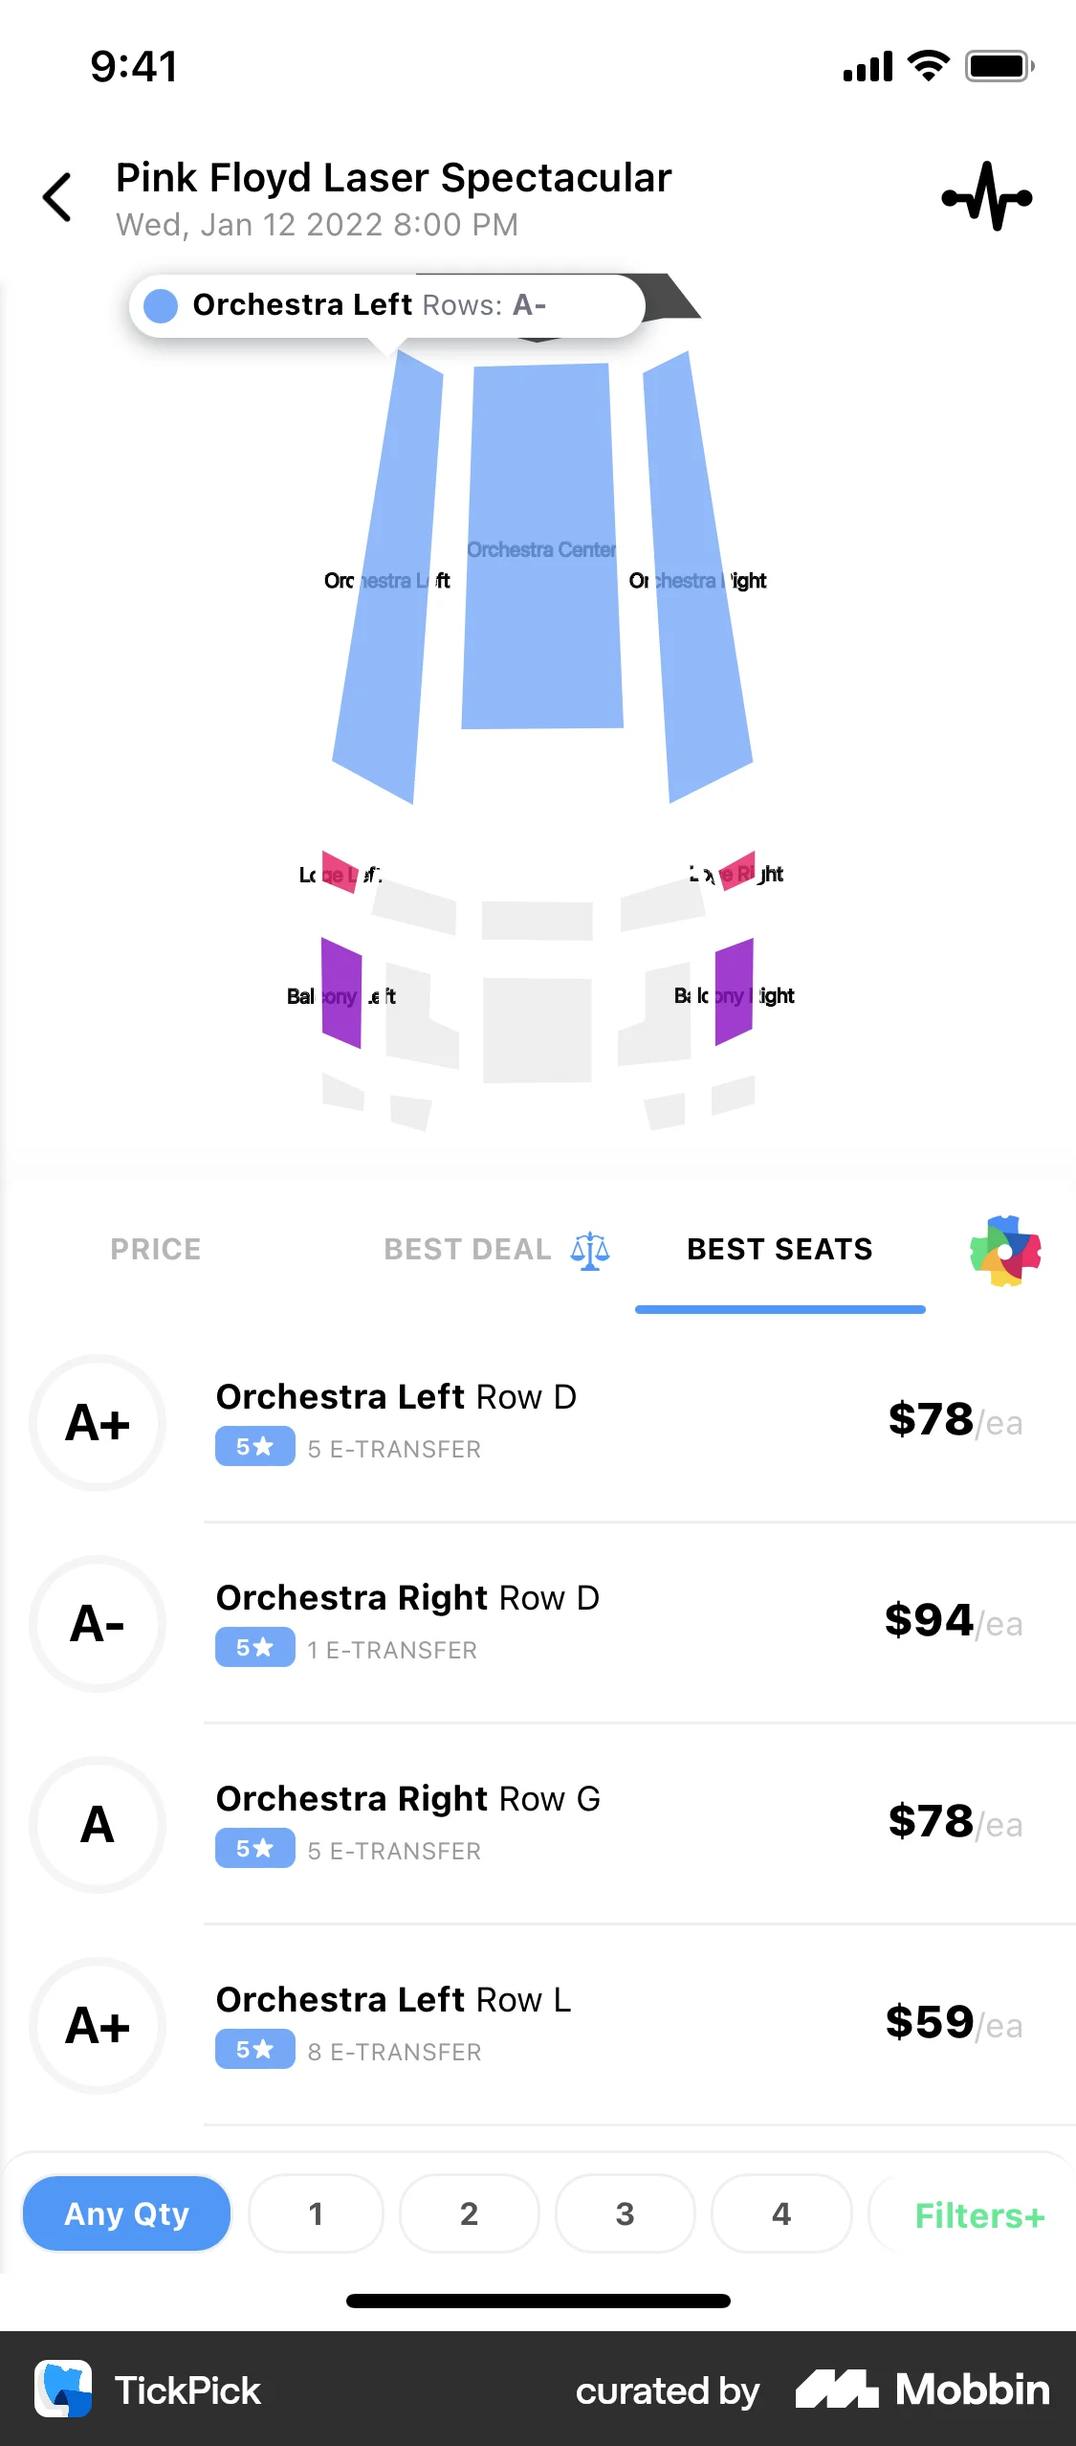
Task: Tap the Best Deal scales icon
Action: [590, 1250]
